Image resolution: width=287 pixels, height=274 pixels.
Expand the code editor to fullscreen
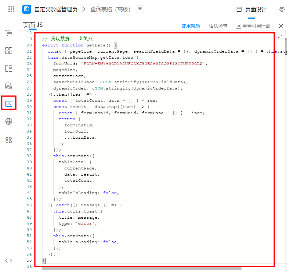tap(280, 36)
